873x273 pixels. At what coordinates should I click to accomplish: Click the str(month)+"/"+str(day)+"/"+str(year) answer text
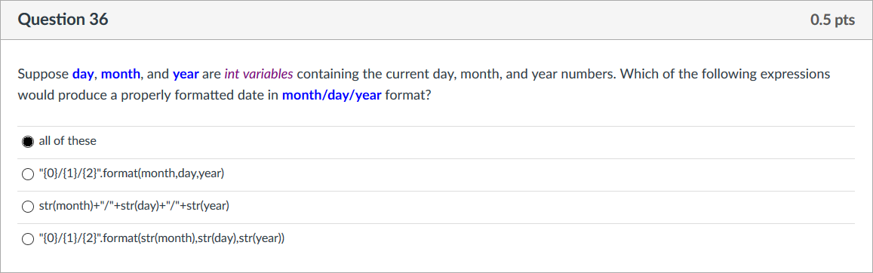134,207
